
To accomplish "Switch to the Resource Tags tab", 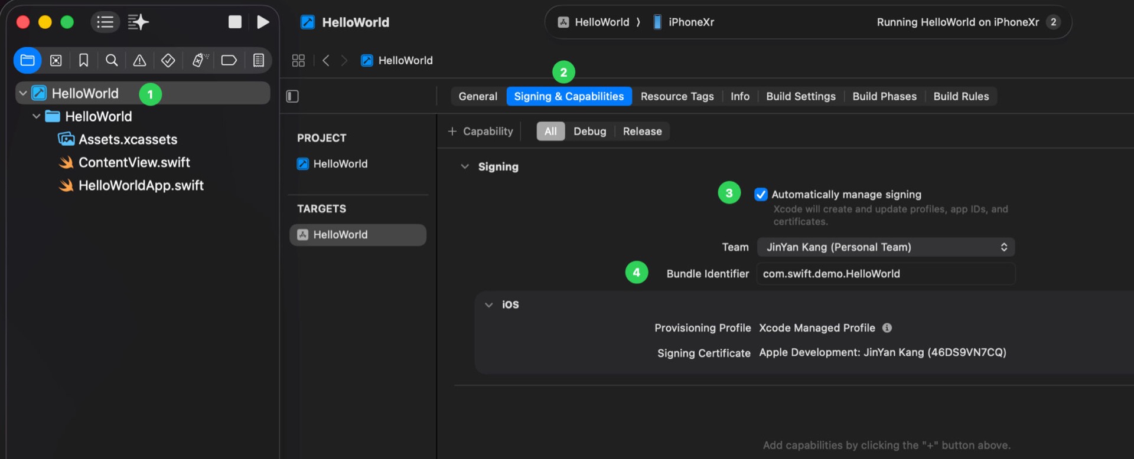I will pyautogui.click(x=677, y=96).
